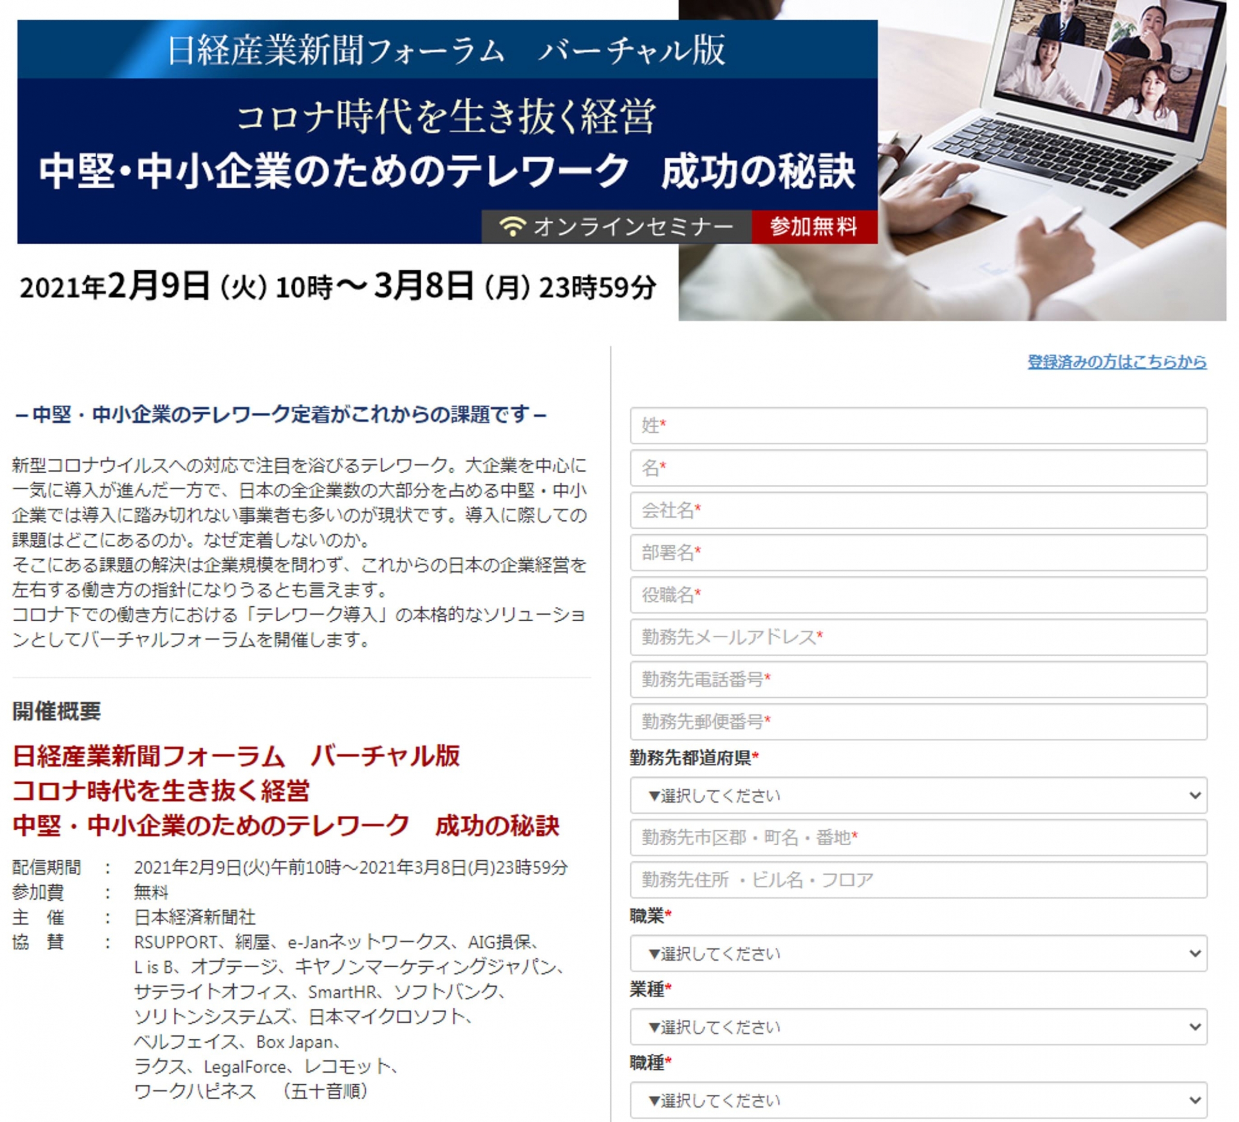This screenshot has width=1239, height=1122.
Task: Expand the 職種 select box
Action: (x=918, y=1101)
